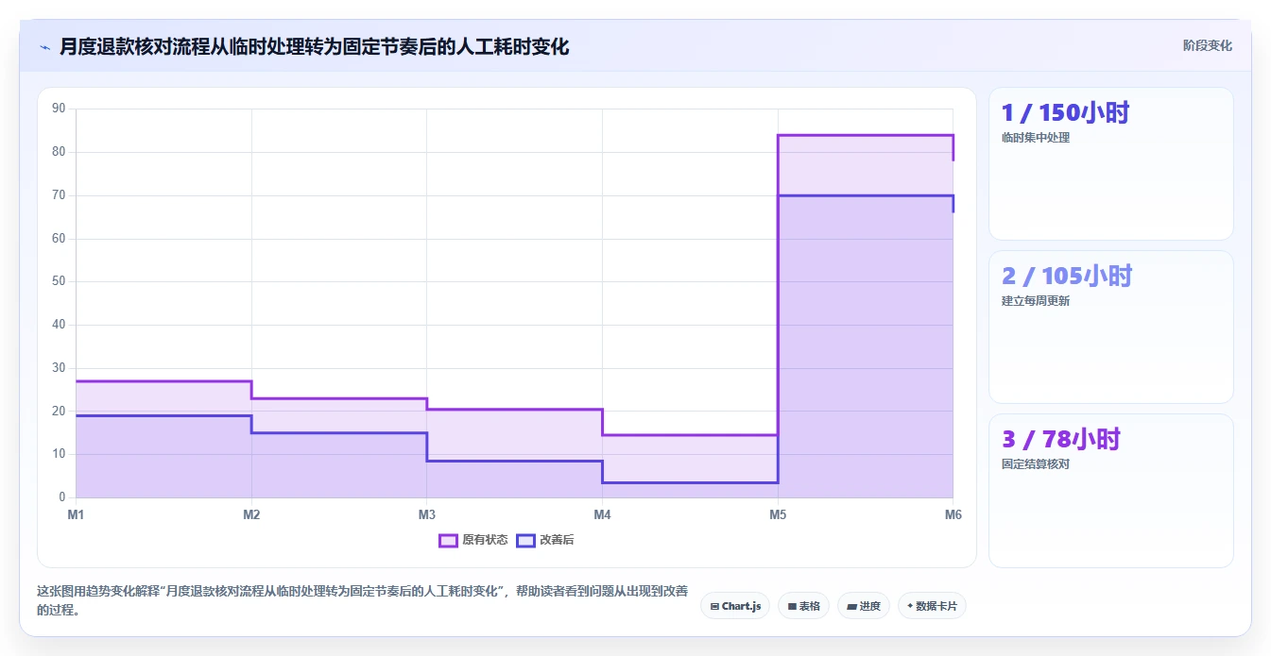Click the 固定结算核对 caption
This screenshot has height=656, width=1271.
click(1036, 464)
